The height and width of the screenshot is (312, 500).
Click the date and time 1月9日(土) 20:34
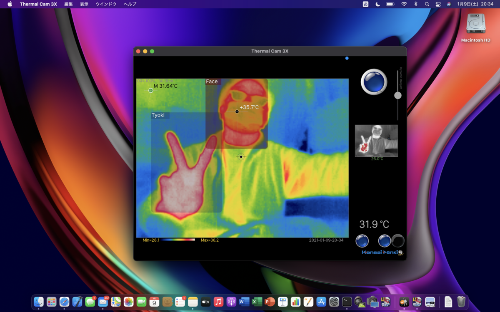[x=475, y=4]
